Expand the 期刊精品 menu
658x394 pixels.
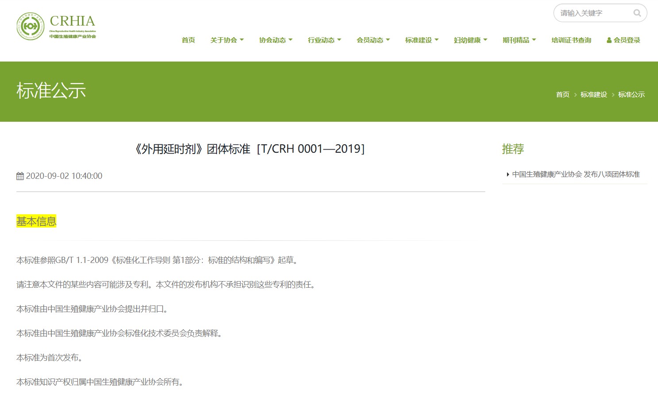click(519, 40)
